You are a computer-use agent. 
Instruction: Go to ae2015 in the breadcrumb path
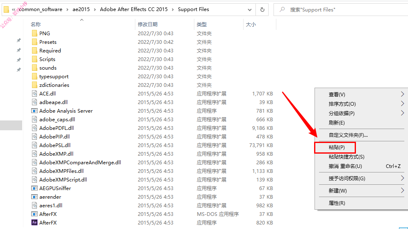tap(81, 9)
